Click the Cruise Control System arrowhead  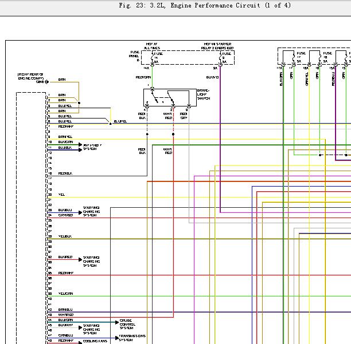coord(117,322)
